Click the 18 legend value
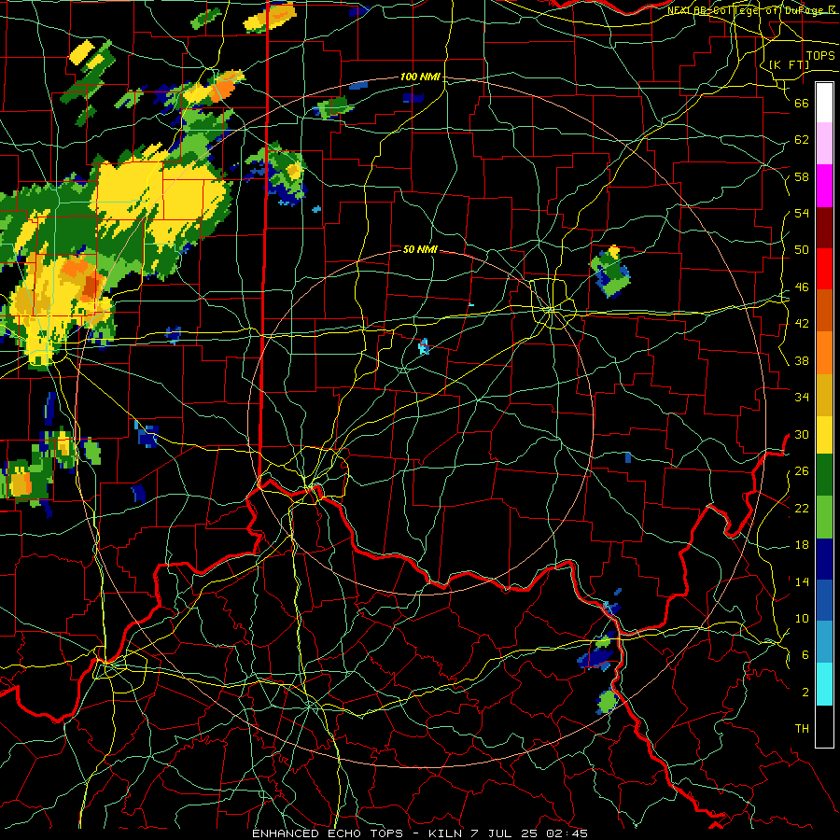840x840 pixels. [x=802, y=545]
